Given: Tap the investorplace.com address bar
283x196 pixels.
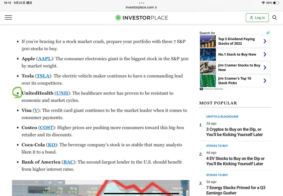Looking at the screenshot, I should 141,7.
